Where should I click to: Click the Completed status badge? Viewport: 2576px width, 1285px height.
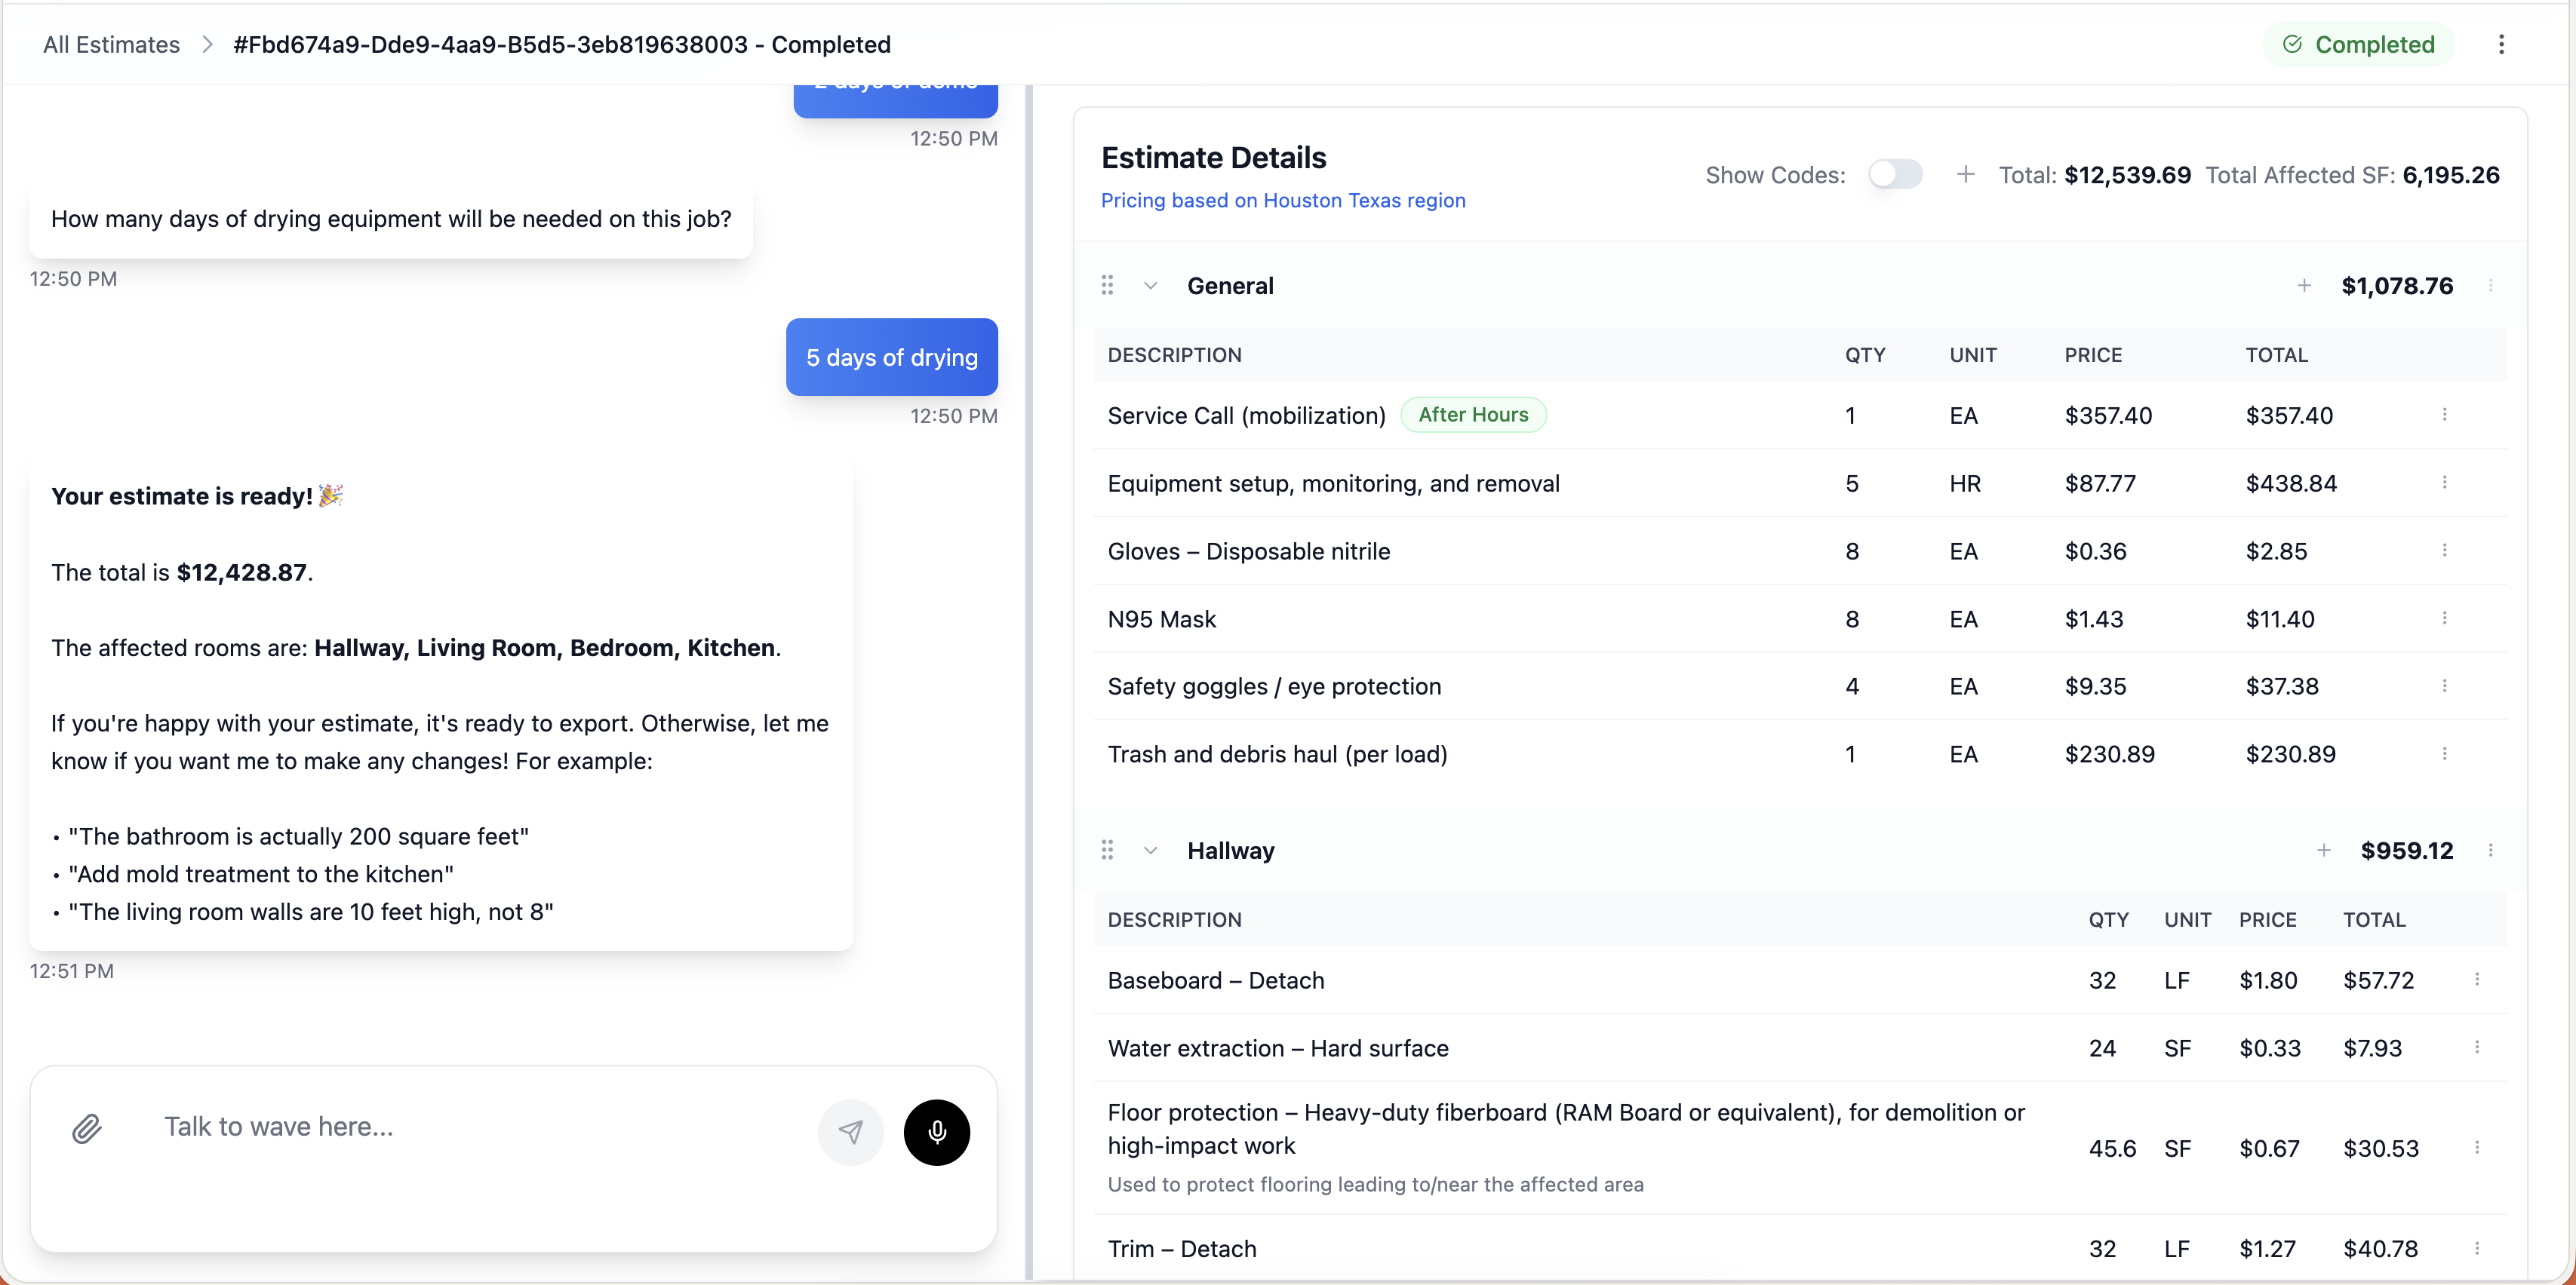click(x=2358, y=44)
